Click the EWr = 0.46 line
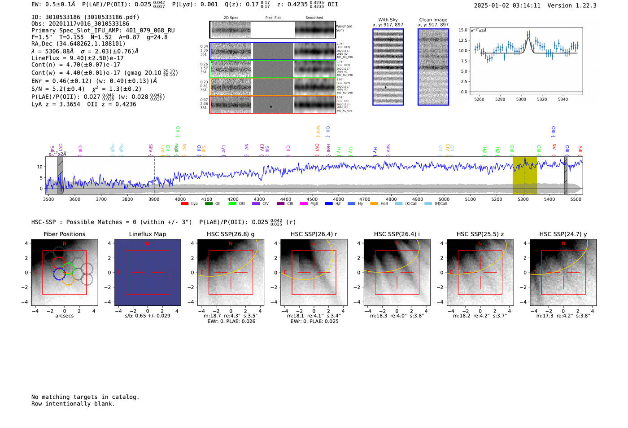 [x=94, y=81]
